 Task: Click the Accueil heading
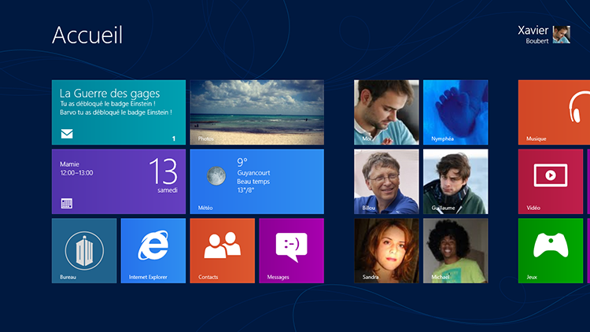click(x=87, y=35)
